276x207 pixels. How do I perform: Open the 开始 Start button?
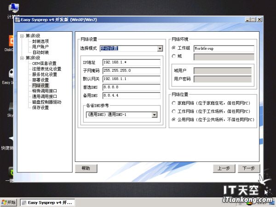pyautogui.click(x=8, y=202)
